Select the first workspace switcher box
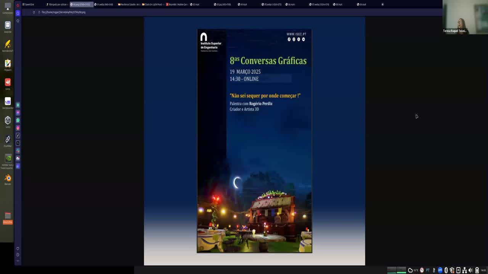The height and width of the screenshot is (274, 488). point(392,270)
